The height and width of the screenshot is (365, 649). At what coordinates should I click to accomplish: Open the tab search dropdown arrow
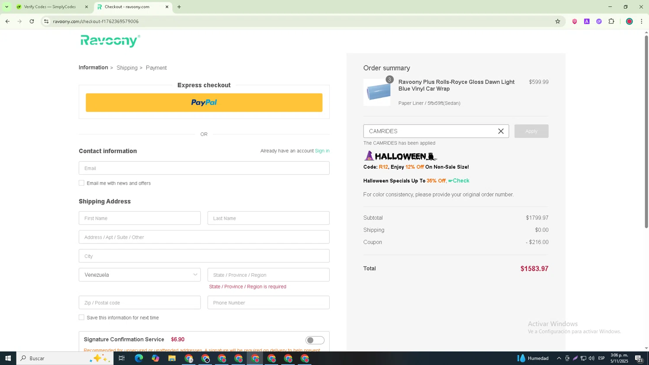(x=6, y=7)
